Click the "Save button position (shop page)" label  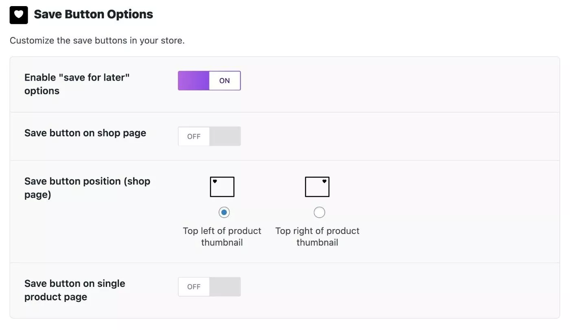coord(87,188)
